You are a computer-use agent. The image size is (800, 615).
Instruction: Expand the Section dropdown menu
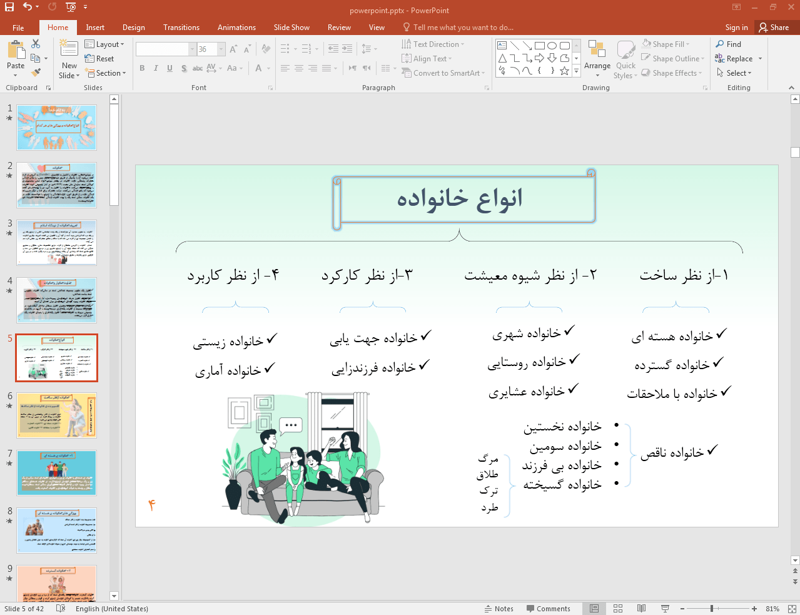coord(106,73)
